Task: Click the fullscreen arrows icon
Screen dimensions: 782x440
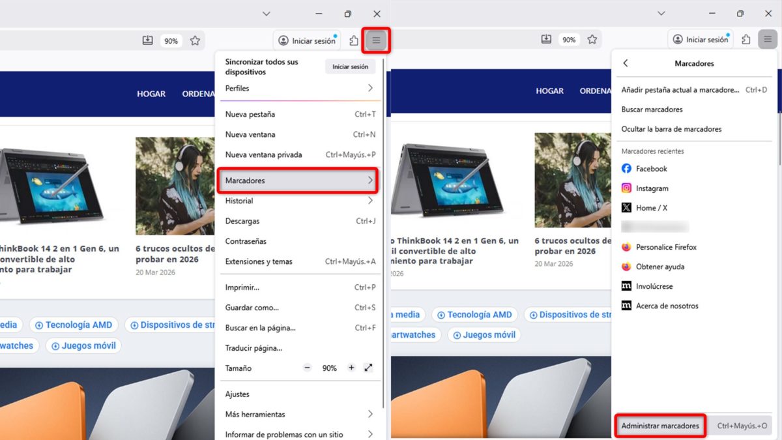Action: tap(368, 368)
